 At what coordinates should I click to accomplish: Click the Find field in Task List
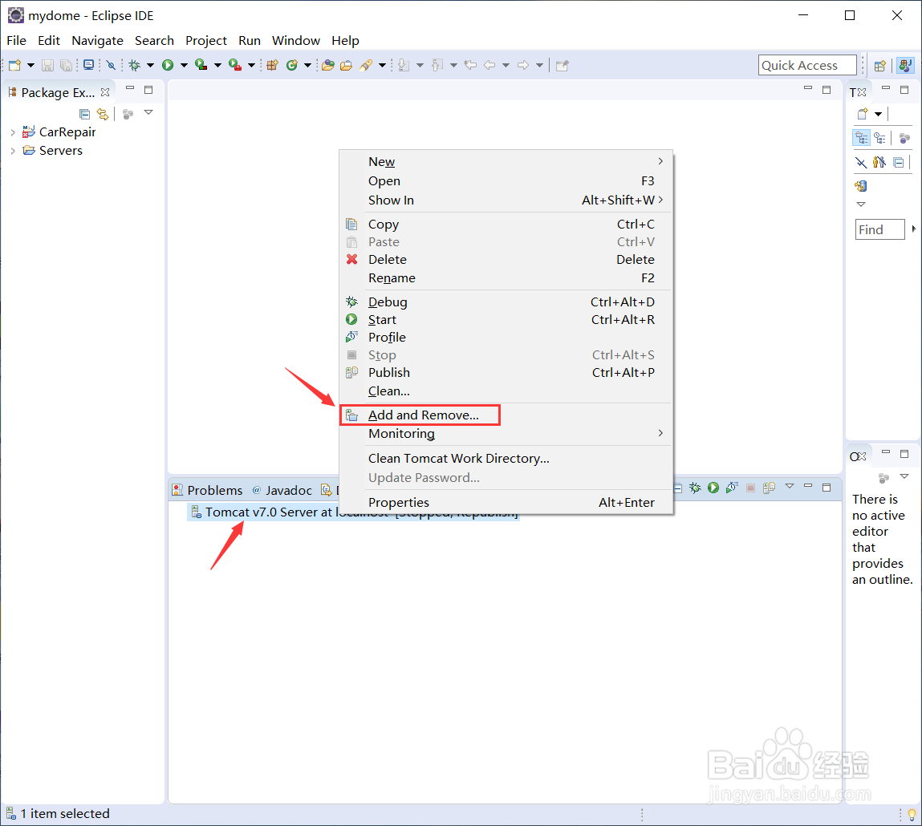tap(879, 229)
